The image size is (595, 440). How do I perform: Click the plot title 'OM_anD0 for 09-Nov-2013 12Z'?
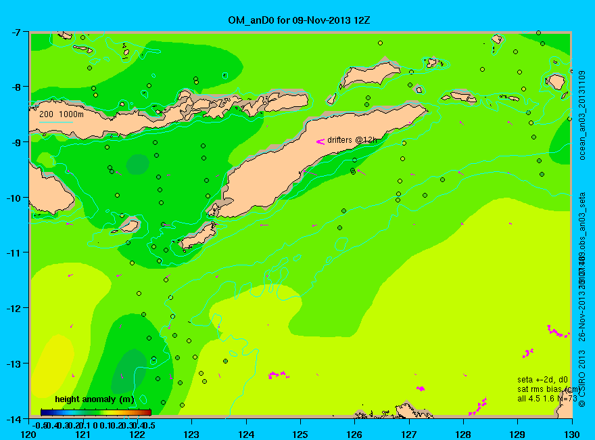click(x=299, y=20)
